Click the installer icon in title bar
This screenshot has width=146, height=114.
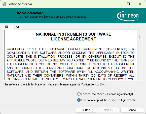pyautogui.click(x=4, y=4)
